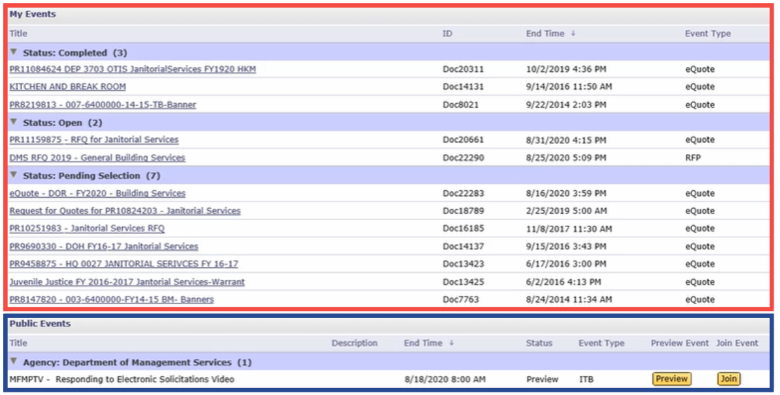
Task: Collapse Agency: Department of Management Services group
Action: (14, 361)
